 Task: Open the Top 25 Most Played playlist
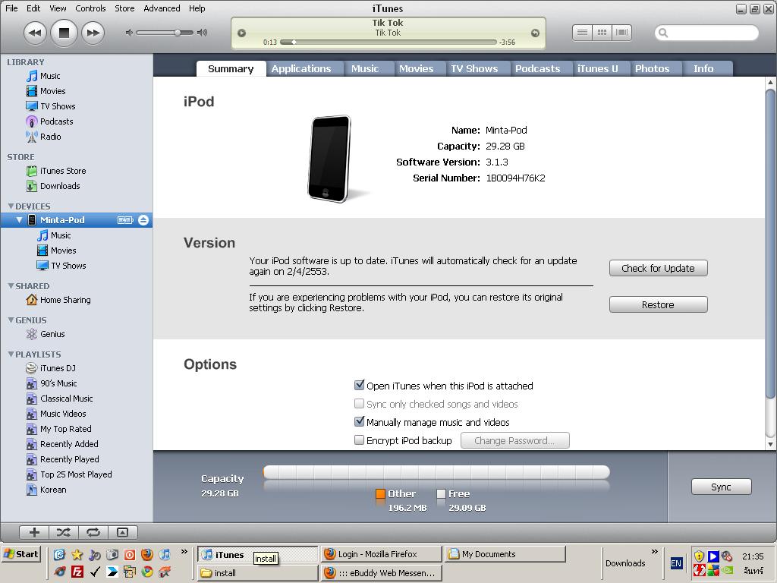tap(75, 474)
